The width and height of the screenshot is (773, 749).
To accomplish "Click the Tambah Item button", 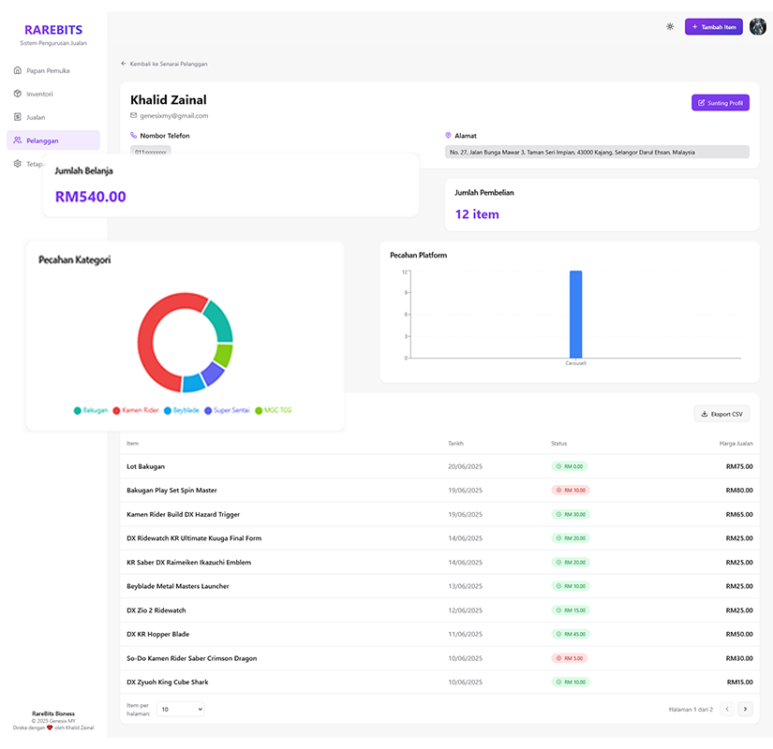I will [714, 27].
